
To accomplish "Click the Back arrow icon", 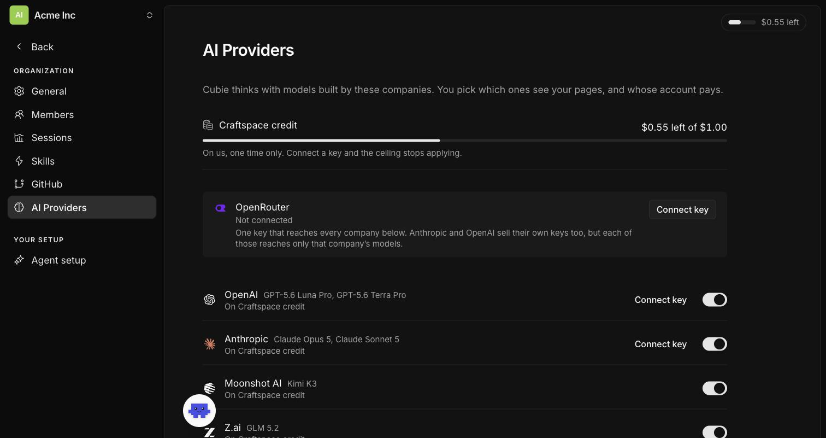I will 19,46.
